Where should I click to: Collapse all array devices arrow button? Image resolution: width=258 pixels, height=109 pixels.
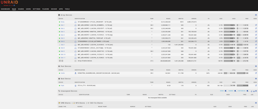pos(62,61)
